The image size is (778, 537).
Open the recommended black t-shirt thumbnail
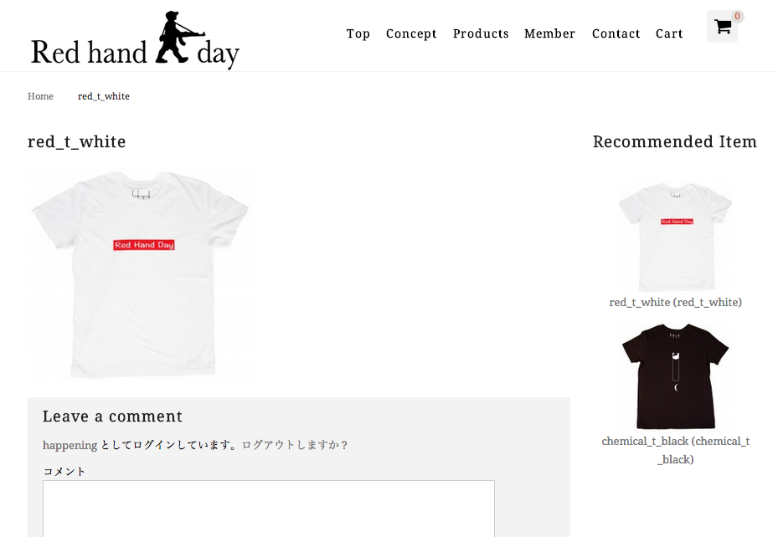(x=675, y=376)
